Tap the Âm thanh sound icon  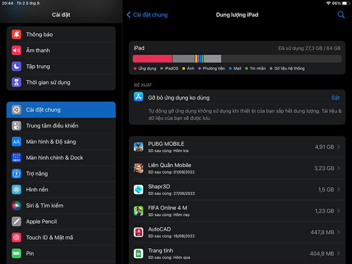pyautogui.click(x=16, y=51)
